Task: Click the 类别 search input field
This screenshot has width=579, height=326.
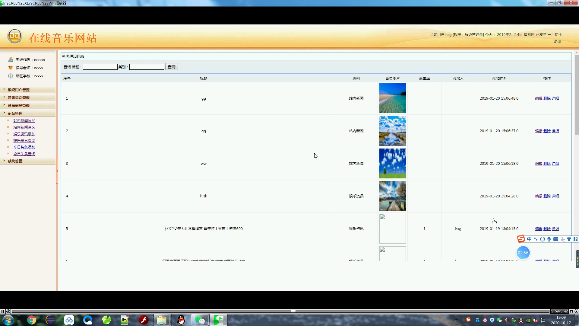Action: point(147,67)
